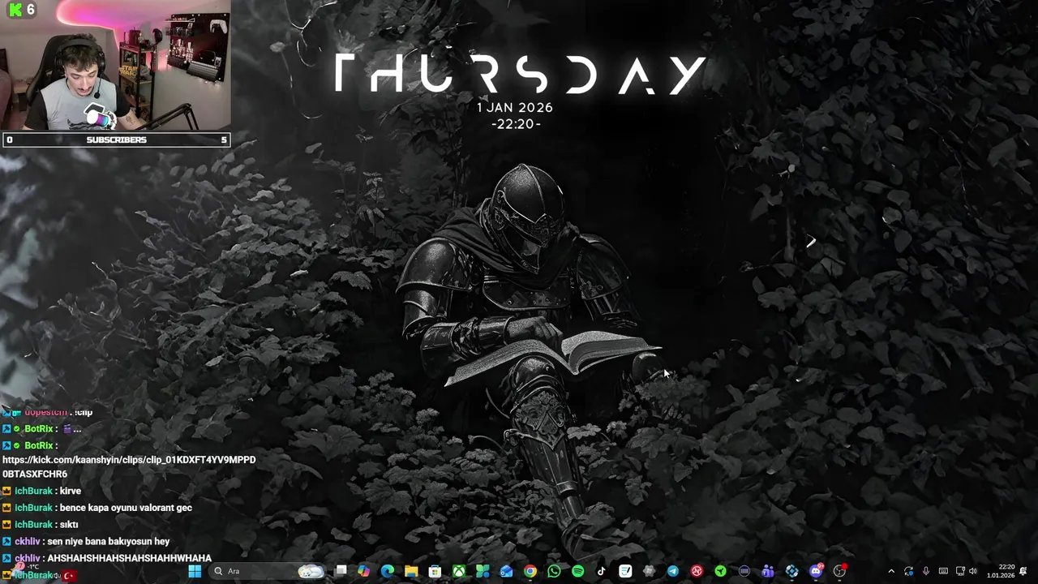Open Discord with unread badge
This screenshot has height=584, width=1038.
tap(817, 571)
